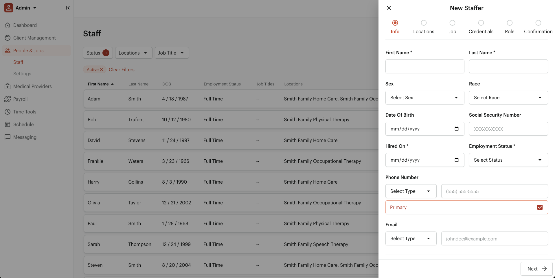
Task: Click the First Name input field
Action: (424, 66)
